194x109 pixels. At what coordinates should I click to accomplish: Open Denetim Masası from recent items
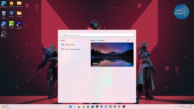click(x=68, y=45)
